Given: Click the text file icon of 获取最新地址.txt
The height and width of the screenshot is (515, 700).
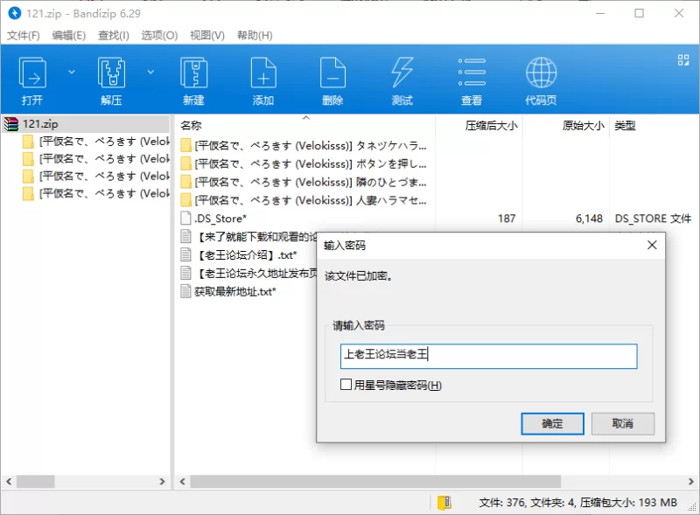Looking at the screenshot, I should (x=185, y=291).
